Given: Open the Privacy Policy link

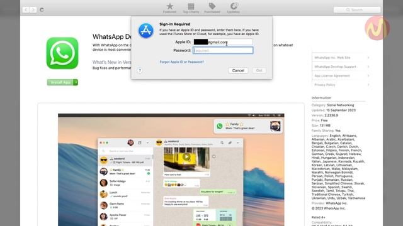Looking at the screenshot, I should tap(325, 85).
